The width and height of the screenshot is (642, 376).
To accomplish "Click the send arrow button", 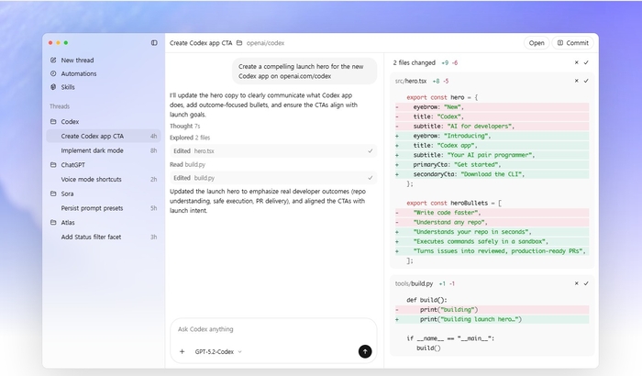I will pyautogui.click(x=365, y=351).
